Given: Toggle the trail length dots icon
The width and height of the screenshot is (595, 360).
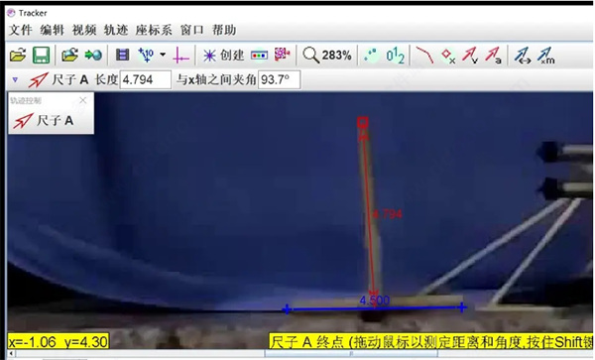Looking at the screenshot, I should pos(371,56).
